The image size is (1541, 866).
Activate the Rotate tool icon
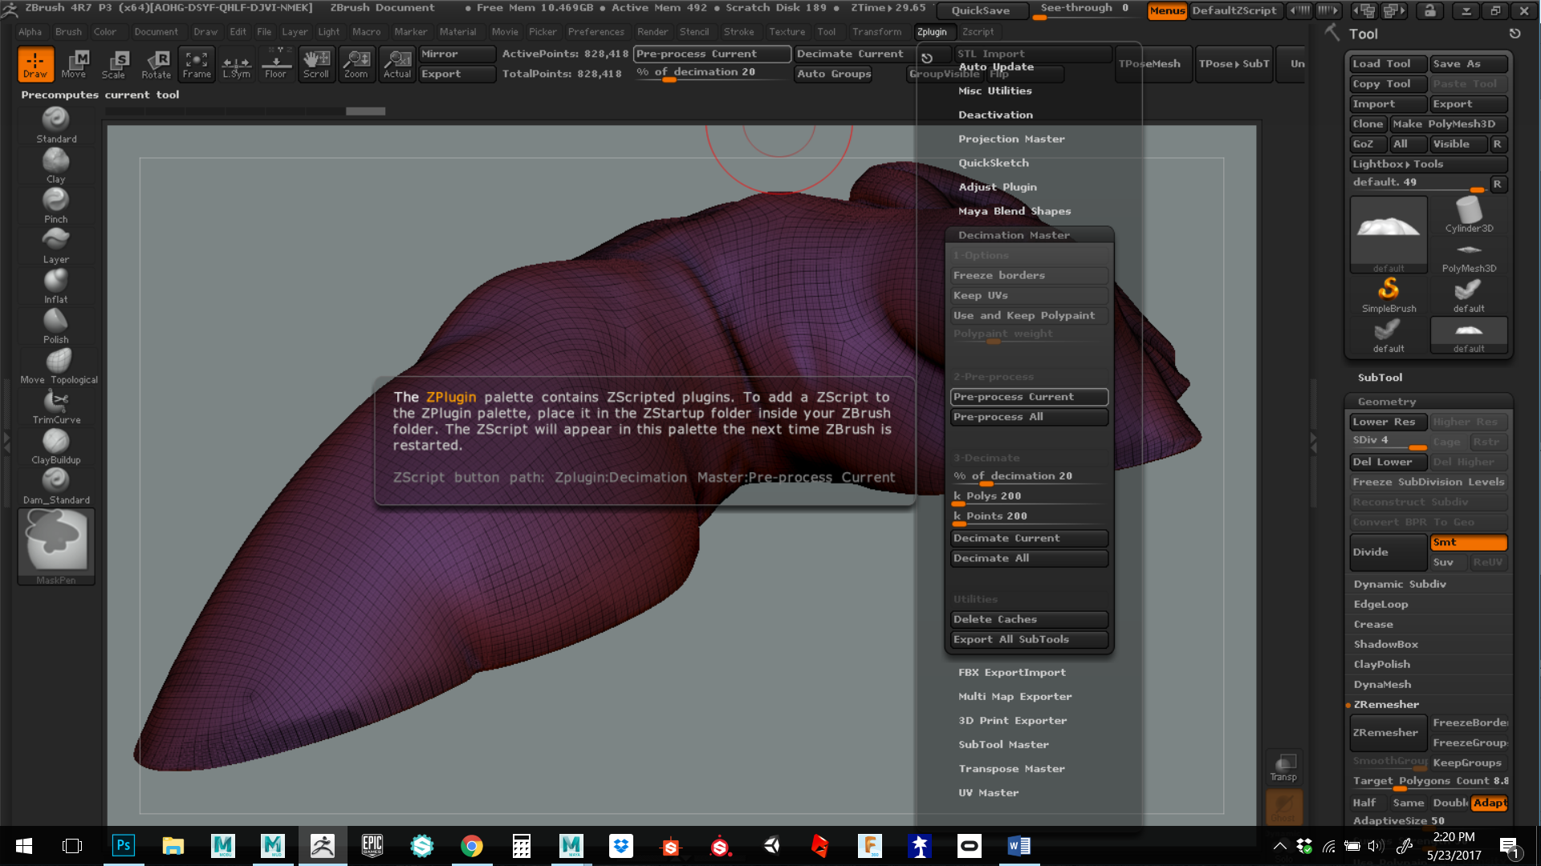157,64
